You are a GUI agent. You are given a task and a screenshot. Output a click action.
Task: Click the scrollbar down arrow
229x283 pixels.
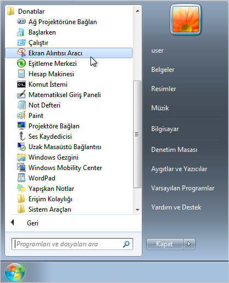pos(138,210)
